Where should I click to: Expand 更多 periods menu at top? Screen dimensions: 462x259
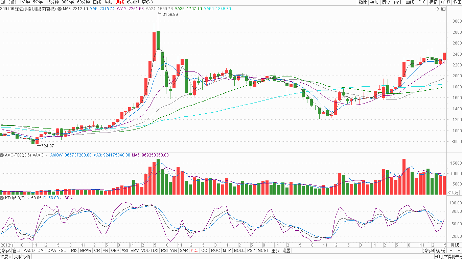(147, 2)
